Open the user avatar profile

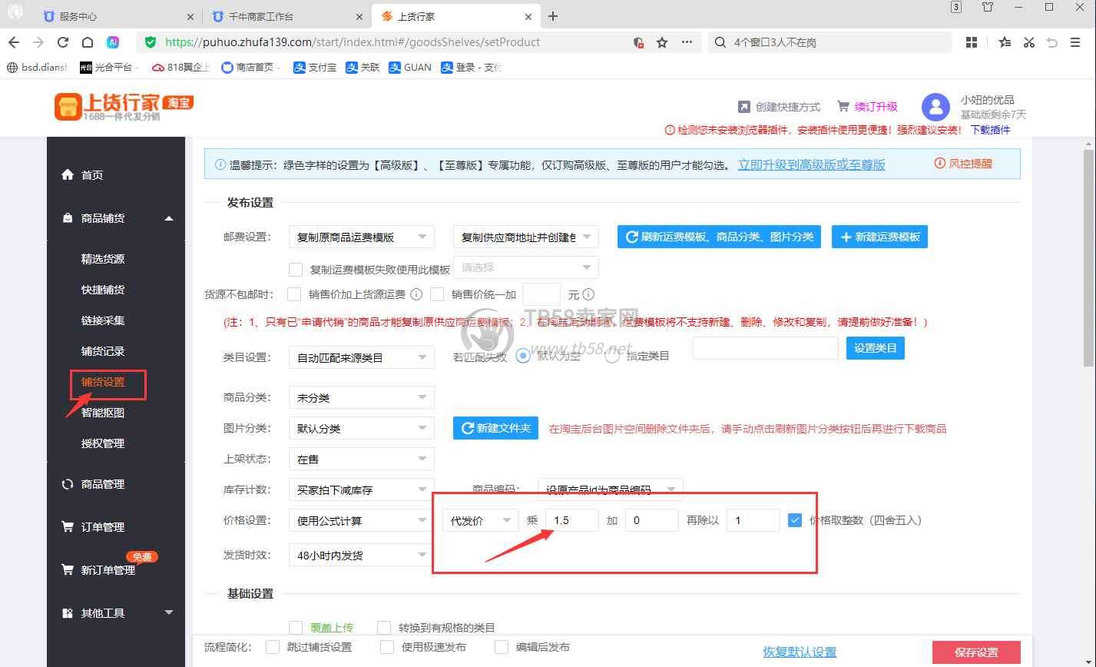coord(935,107)
